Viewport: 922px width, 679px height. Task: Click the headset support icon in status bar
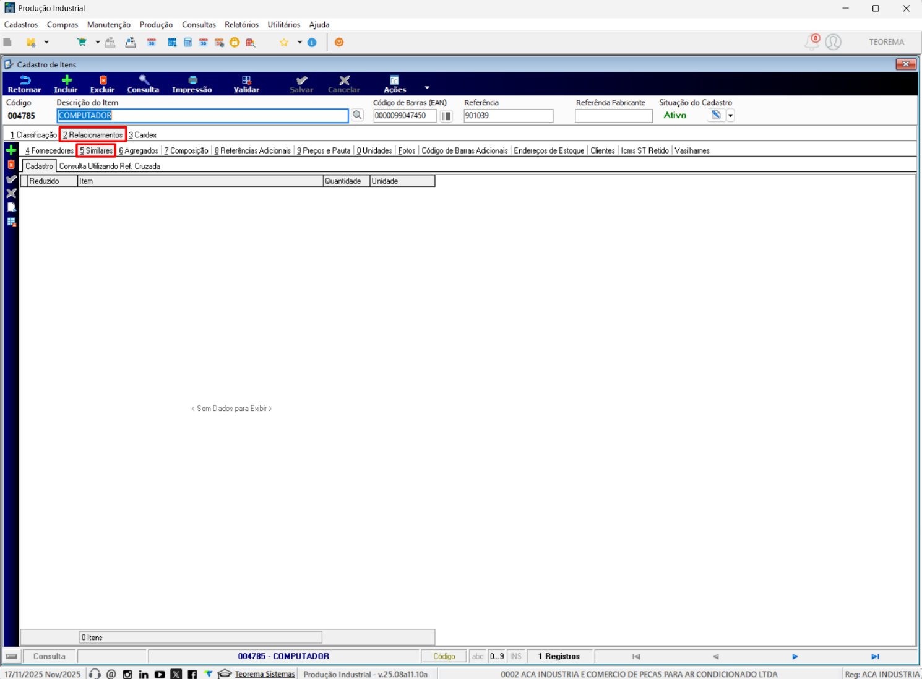point(95,674)
